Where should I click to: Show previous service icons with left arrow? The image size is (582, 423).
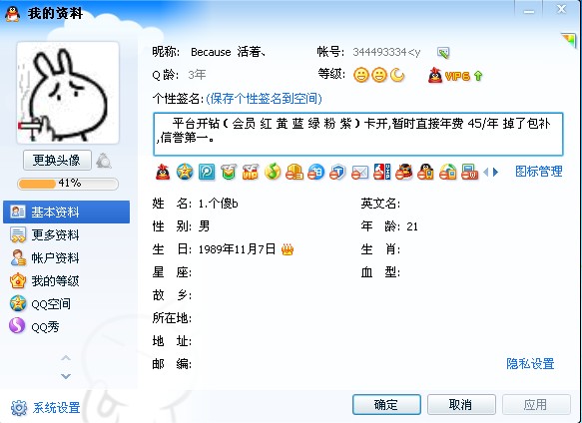pyautogui.click(x=486, y=173)
